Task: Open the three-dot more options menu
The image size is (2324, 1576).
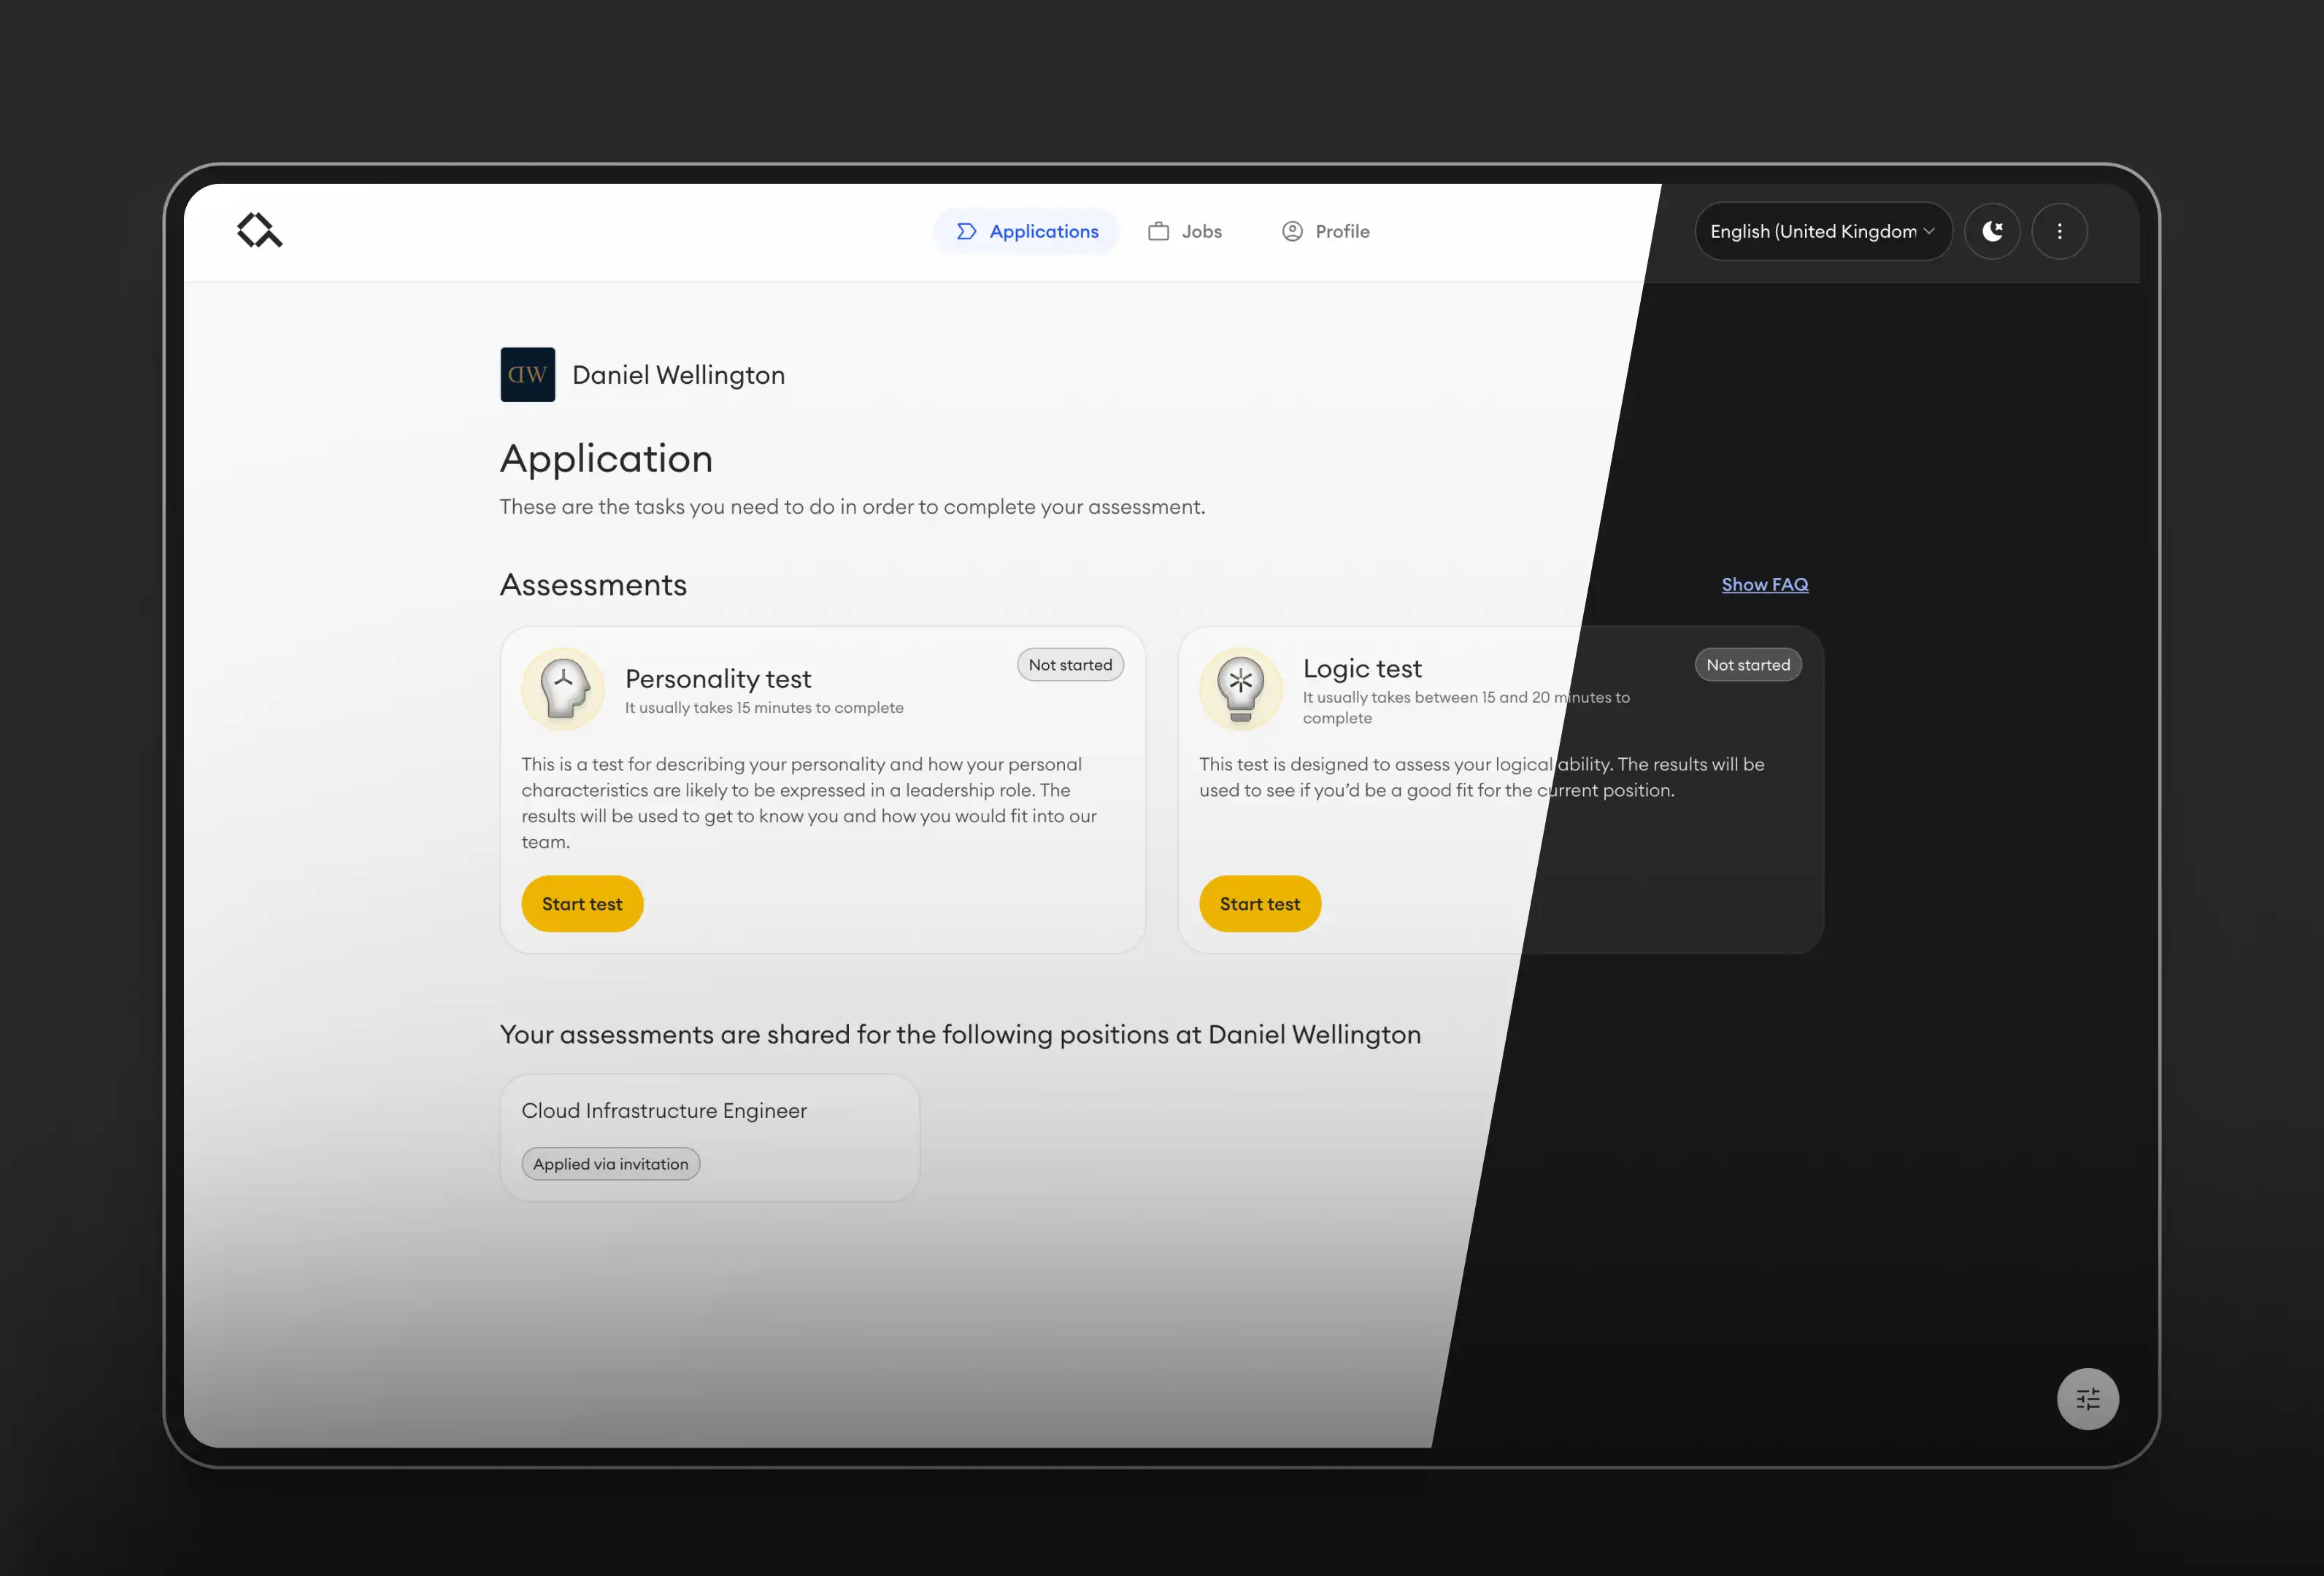Action: [2059, 231]
